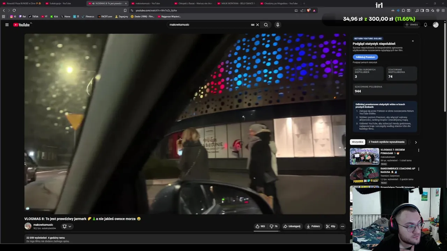Open the media control music note icon
Viewport: 447px width, 251px height.
pos(417,10)
